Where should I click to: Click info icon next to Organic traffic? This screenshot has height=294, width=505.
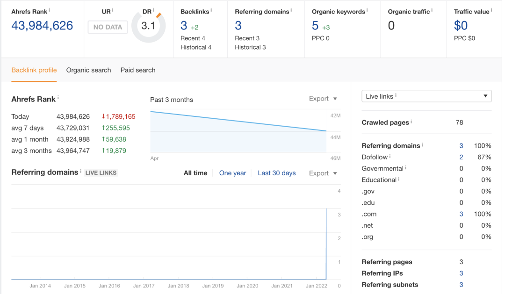tap(432, 10)
